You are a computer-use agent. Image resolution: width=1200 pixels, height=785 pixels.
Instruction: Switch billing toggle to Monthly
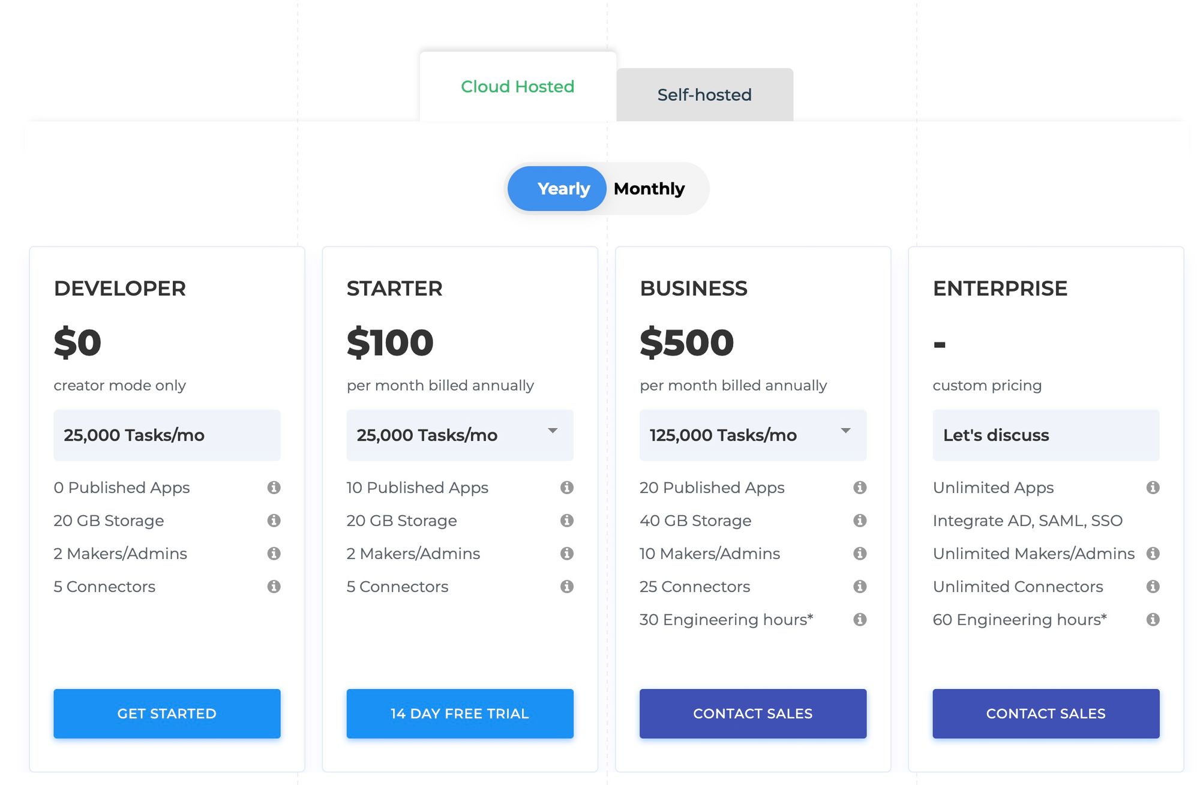pyautogui.click(x=649, y=189)
